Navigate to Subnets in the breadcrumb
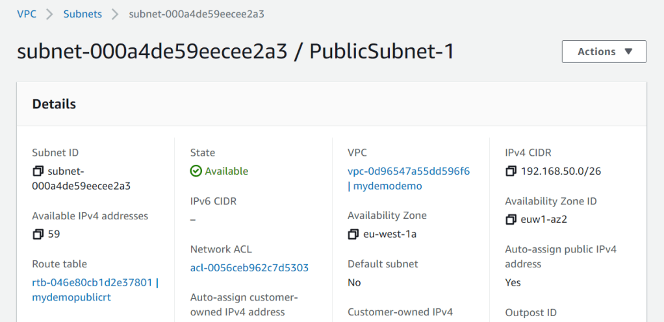 click(x=83, y=14)
